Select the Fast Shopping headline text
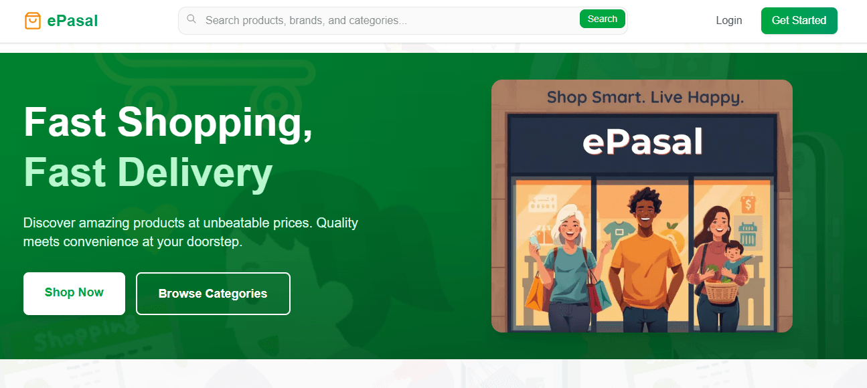Screen dimensions: 867x388 click(168, 122)
